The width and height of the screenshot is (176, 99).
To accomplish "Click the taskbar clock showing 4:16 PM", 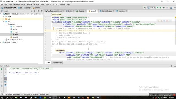I will [x=172, y=97].
